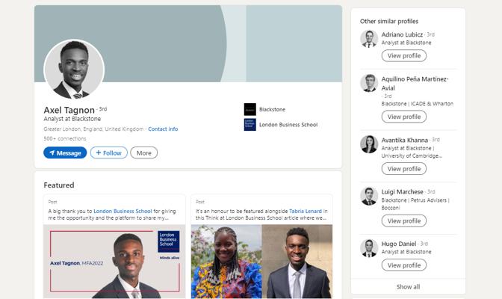
Task: Click the London Business School logo icon
Action: [x=250, y=125]
